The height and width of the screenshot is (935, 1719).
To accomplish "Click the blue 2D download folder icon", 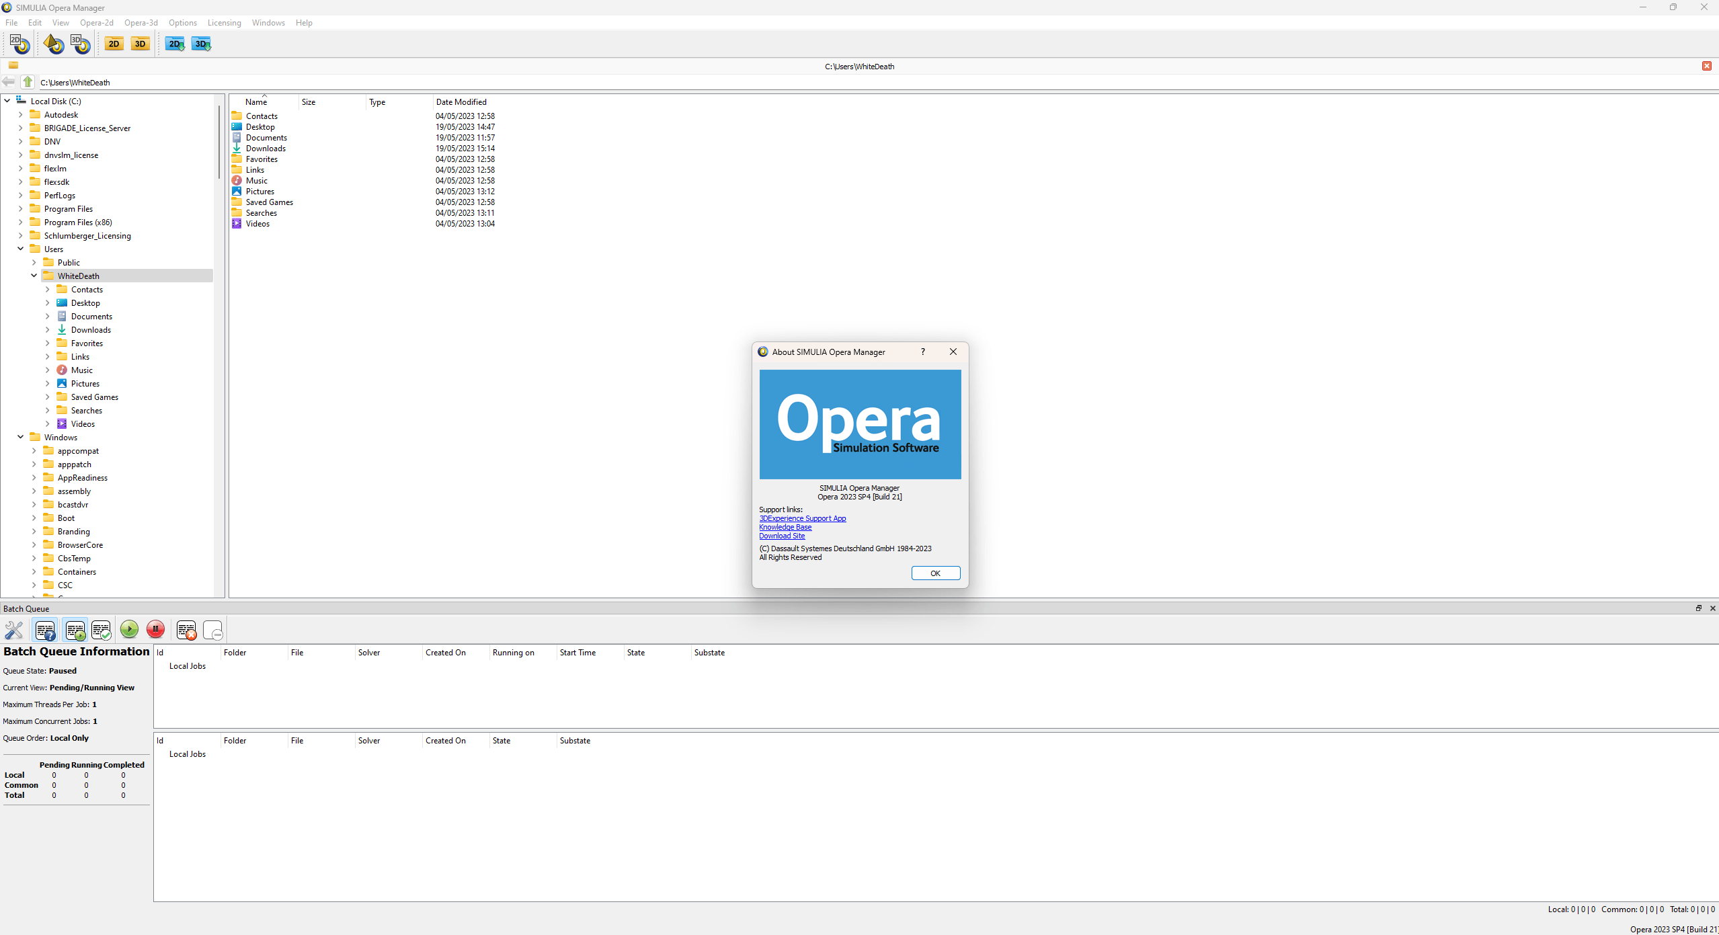I will tap(175, 44).
